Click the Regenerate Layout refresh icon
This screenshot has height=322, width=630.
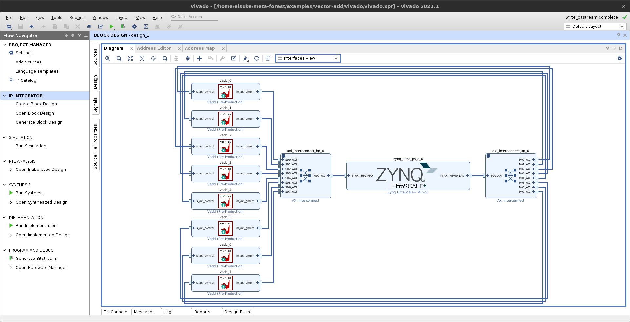(x=257, y=58)
